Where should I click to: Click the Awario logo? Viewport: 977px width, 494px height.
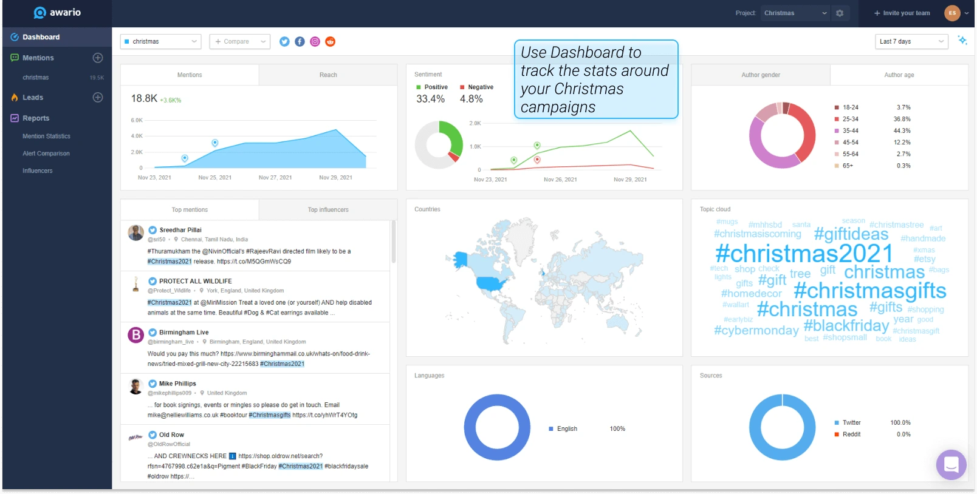(57, 13)
